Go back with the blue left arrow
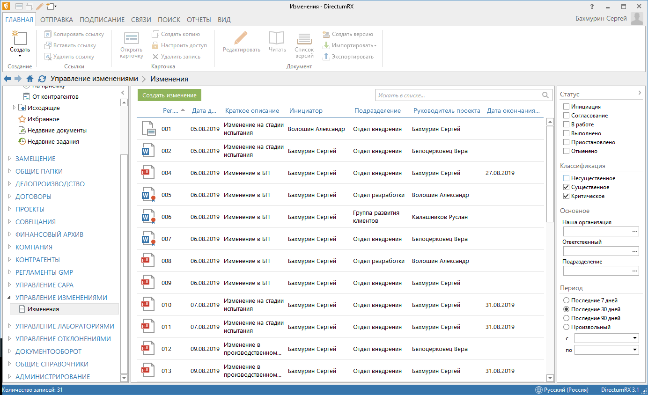Viewport: 648px width, 395px height. 7,79
